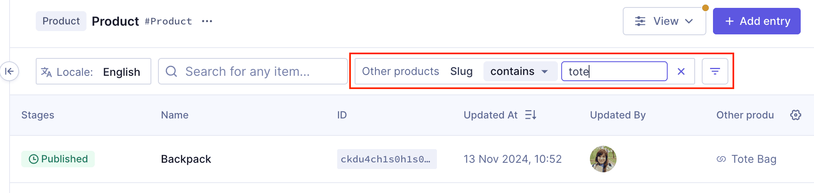Click the link icon beside Tote Bag
This screenshot has width=814, height=193.
pos(721,159)
